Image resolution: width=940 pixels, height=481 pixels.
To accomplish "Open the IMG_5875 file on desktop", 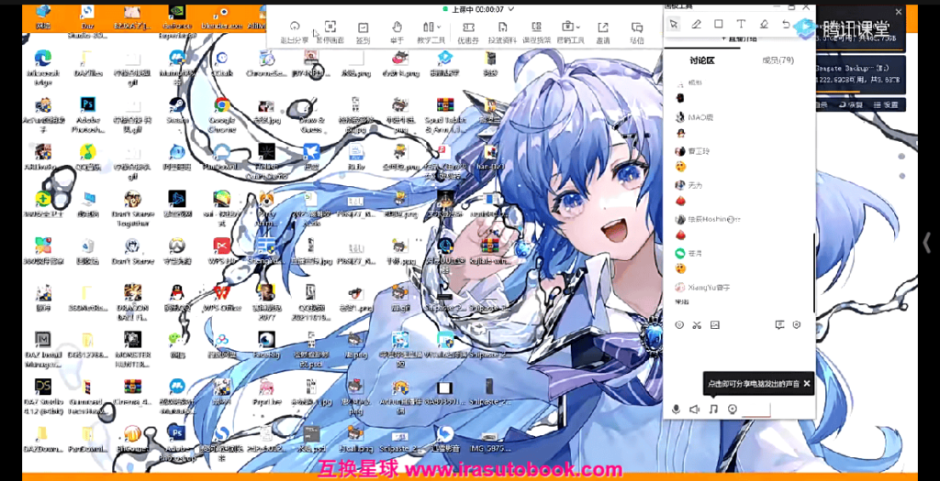I will pyautogui.click(x=490, y=442).
